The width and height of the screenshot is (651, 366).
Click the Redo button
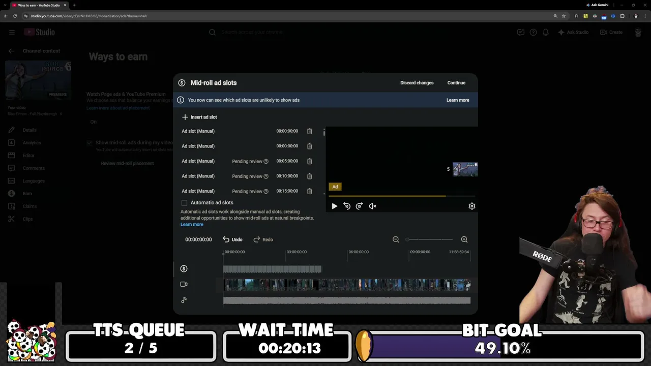click(x=263, y=239)
